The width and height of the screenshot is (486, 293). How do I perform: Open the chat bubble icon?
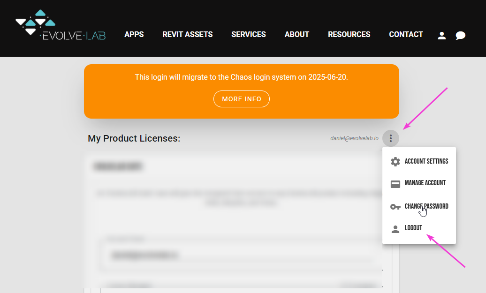tap(460, 36)
